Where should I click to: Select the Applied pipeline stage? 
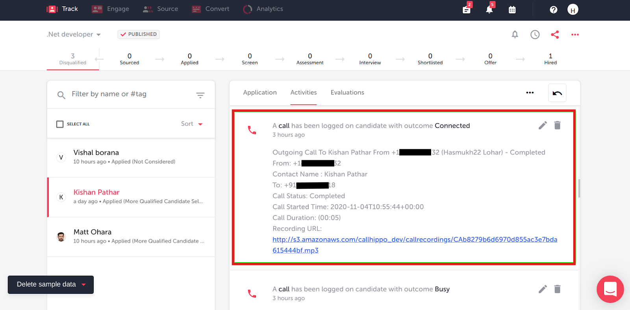pyautogui.click(x=189, y=59)
